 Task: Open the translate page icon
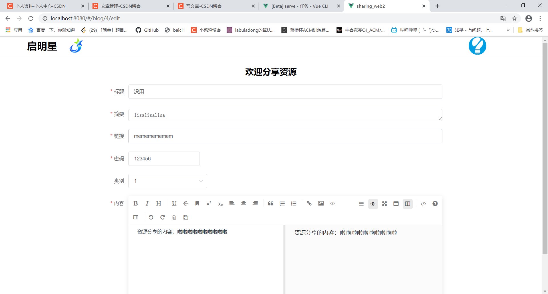tap(503, 18)
